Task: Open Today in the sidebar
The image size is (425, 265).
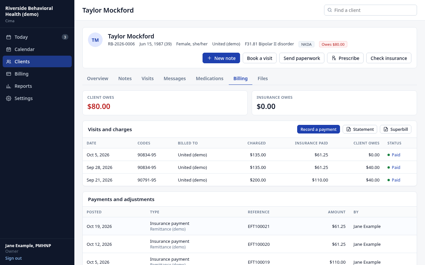Action: 37,37
